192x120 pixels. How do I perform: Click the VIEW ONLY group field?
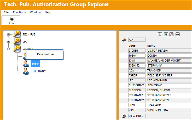tap(137, 116)
